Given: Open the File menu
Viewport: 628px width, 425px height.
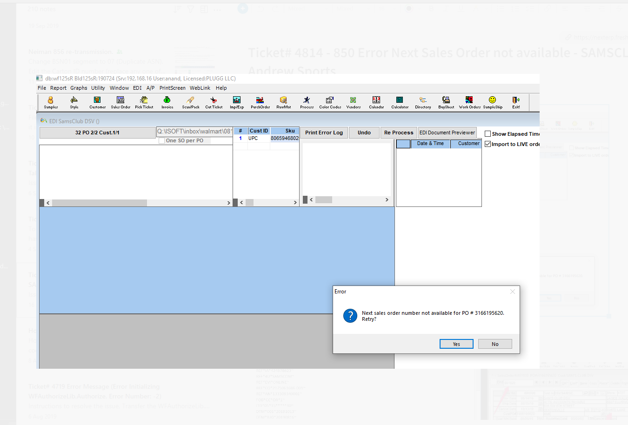Looking at the screenshot, I should pos(42,88).
